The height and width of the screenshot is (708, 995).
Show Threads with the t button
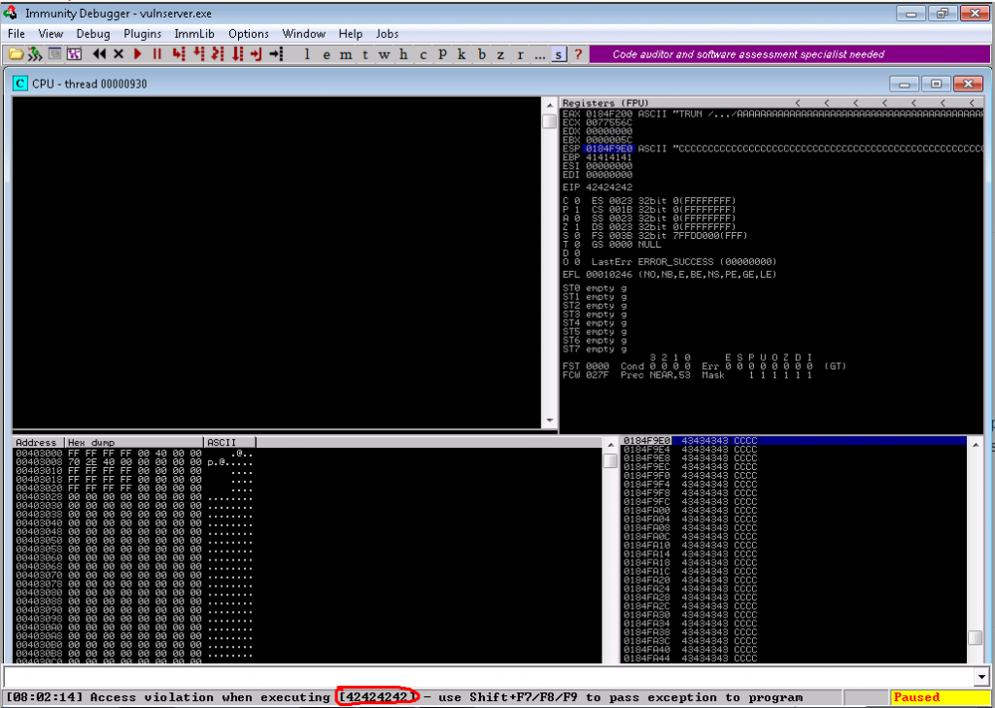pyautogui.click(x=365, y=54)
